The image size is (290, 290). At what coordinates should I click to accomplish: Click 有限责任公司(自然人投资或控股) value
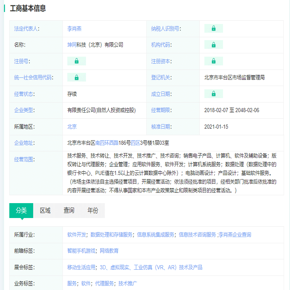pos(101,110)
